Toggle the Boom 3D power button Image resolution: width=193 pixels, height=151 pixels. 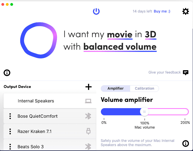(96, 11)
